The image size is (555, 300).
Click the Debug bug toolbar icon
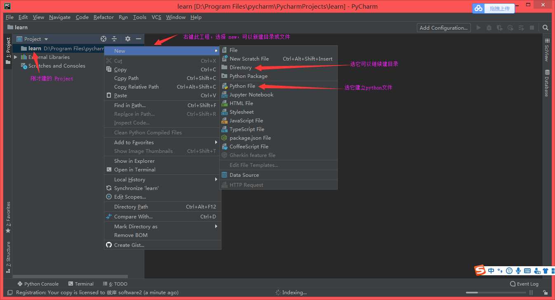(x=489, y=28)
